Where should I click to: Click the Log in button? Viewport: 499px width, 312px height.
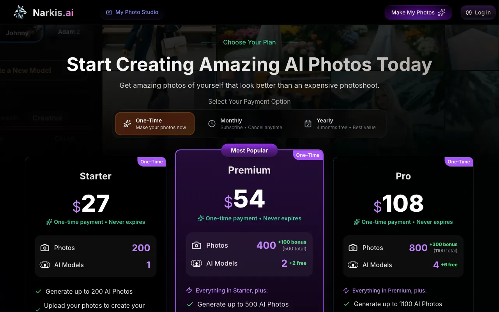coord(478,12)
